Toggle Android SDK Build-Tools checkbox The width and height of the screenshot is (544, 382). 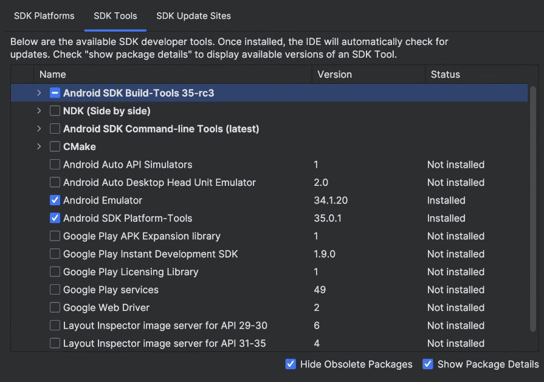click(55, 93)
